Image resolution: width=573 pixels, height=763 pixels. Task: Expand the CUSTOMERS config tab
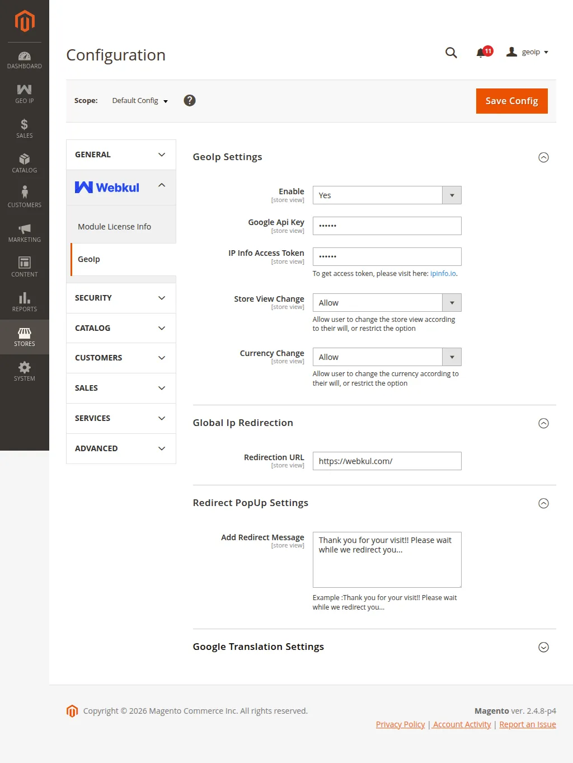pyautogui.click(x=121, y=358)
